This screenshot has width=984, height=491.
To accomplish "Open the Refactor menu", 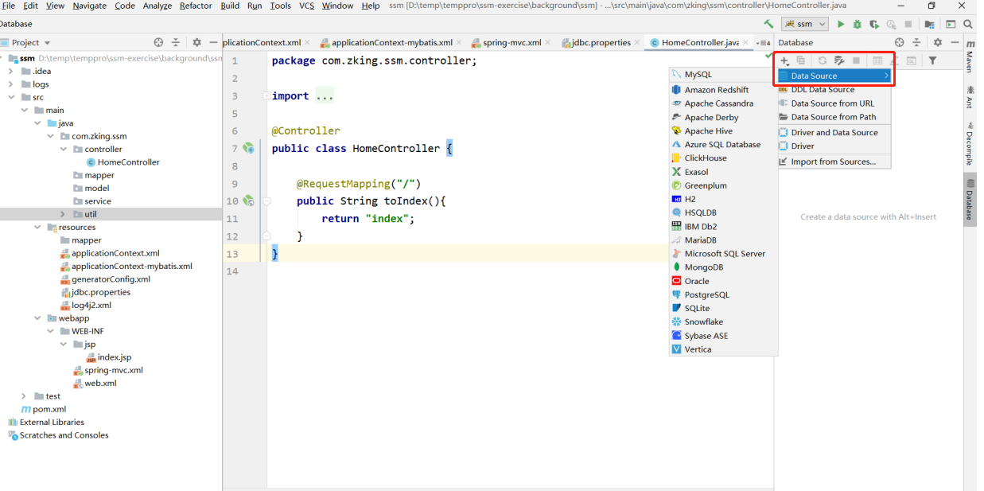I will [196, 6].
